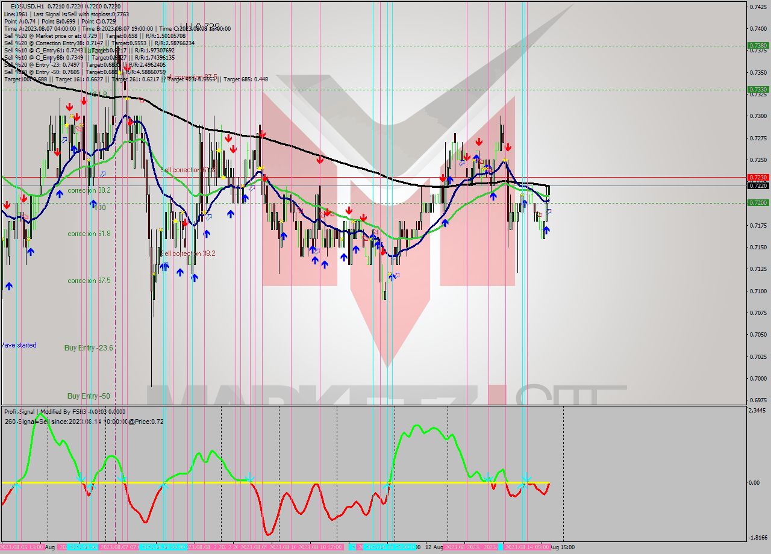Screen dimensions: 771x554
Task: Click the 0.7000 value on the price axis
Action: click(x=758, y=378)
